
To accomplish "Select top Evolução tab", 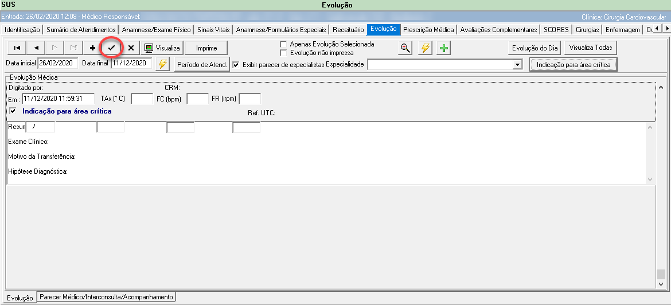I will pyautogui.click(x=384, y=29).
